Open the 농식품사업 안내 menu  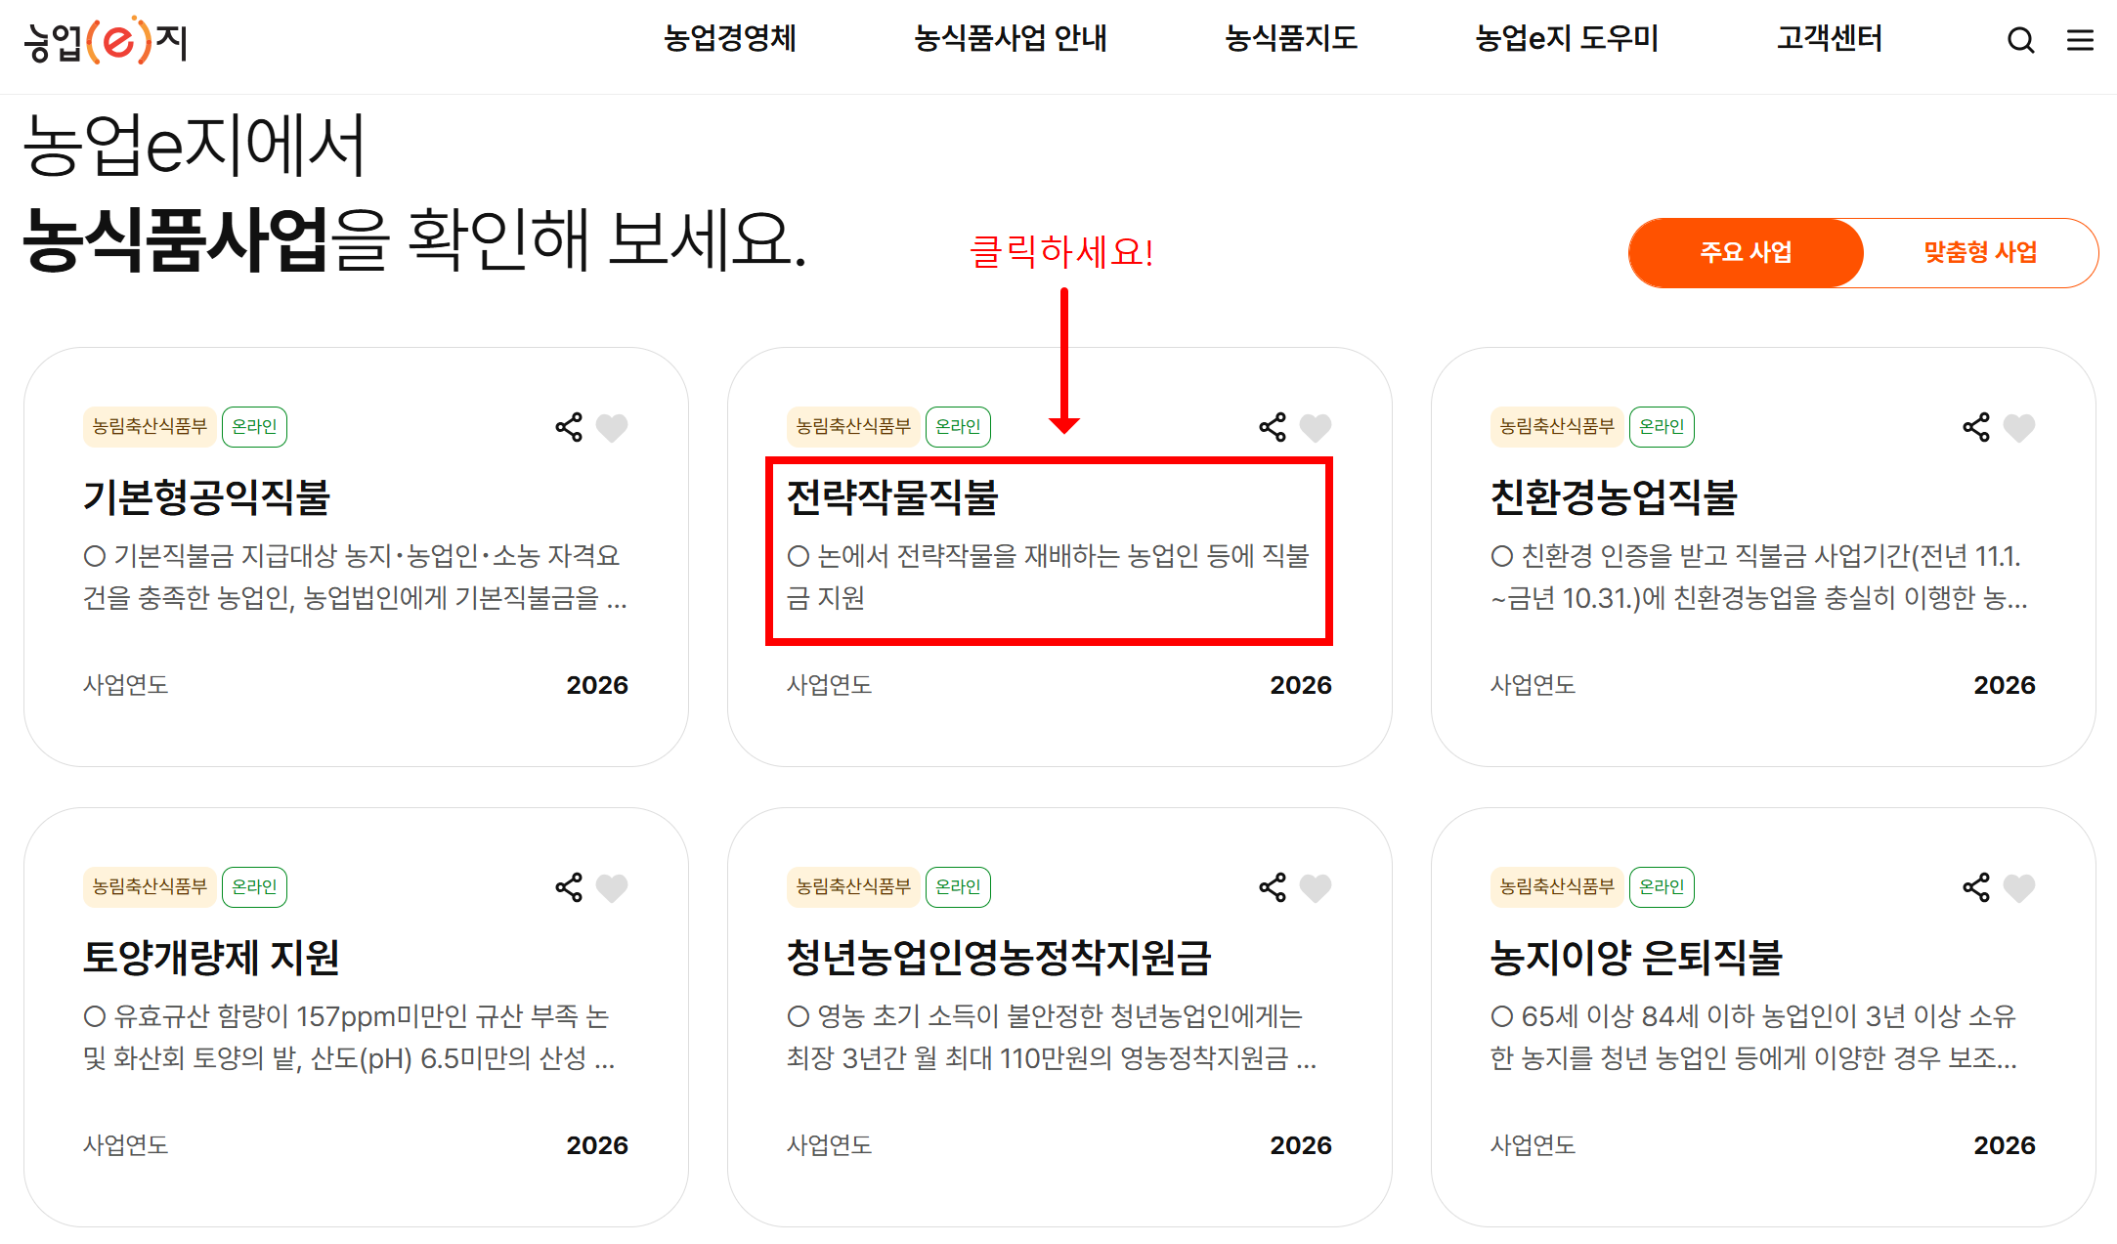[x=1010, y=39]
